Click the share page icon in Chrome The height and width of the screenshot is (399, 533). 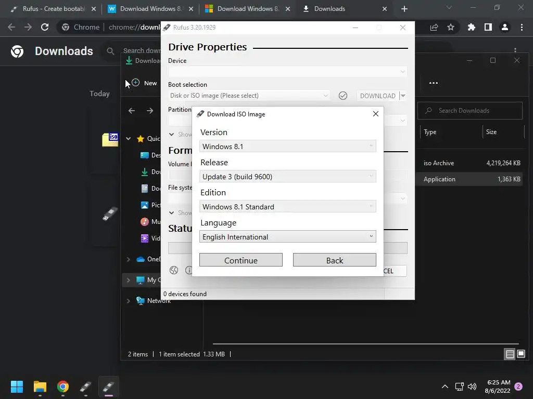click(x=434, y=27)
